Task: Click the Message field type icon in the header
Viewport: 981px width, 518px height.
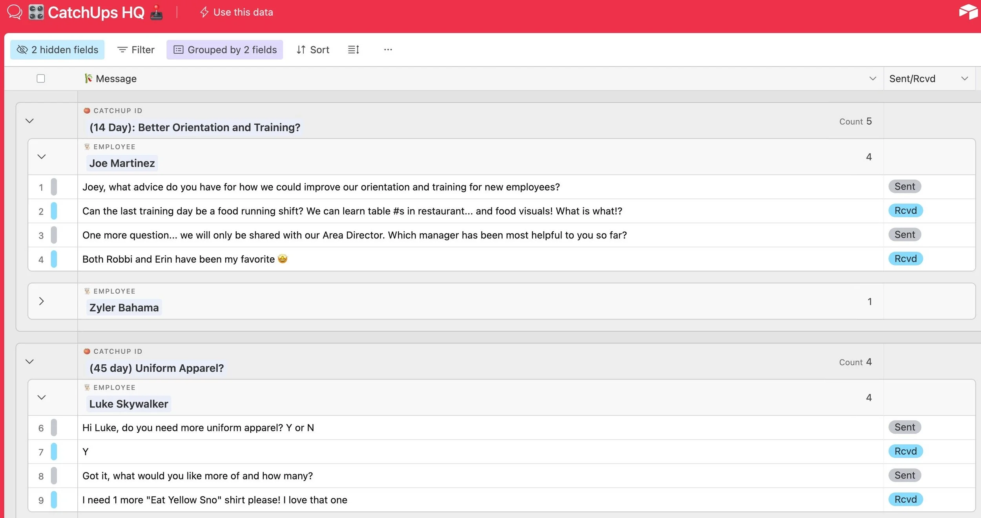Action: (88, 78)
